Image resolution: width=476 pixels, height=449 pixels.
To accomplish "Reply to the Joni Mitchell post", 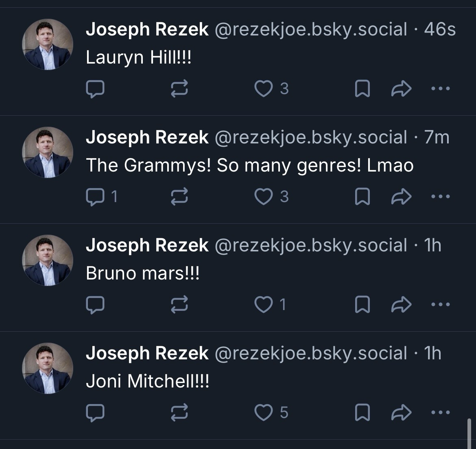I will pos(96,413).
